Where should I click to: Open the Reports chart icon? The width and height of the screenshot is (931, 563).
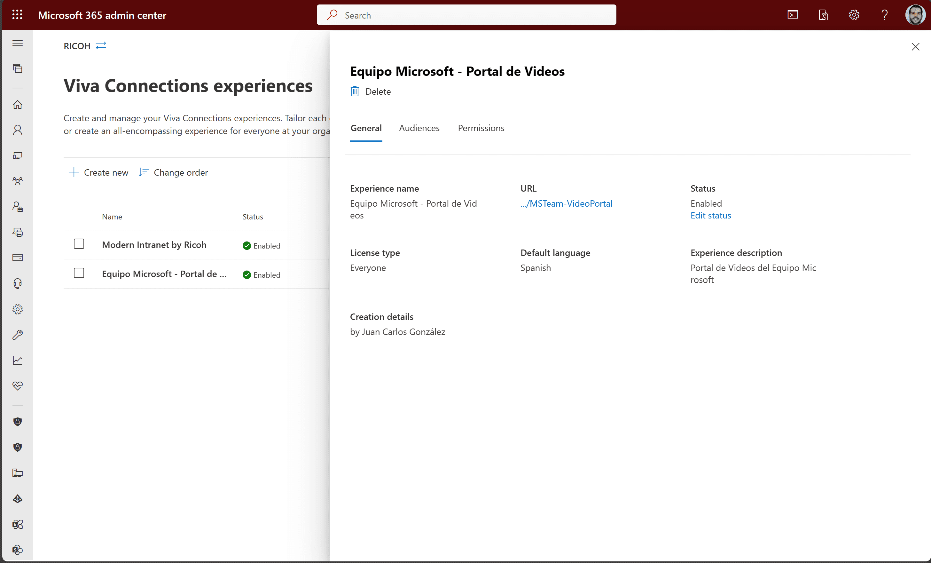click(17, 360)
